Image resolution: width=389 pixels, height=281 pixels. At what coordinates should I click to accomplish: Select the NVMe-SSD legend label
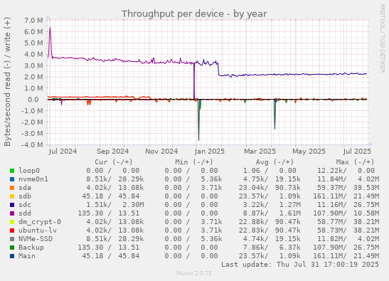pos(36,239)
